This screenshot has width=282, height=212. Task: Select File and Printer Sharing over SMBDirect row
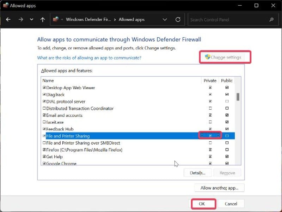[138, 143]
